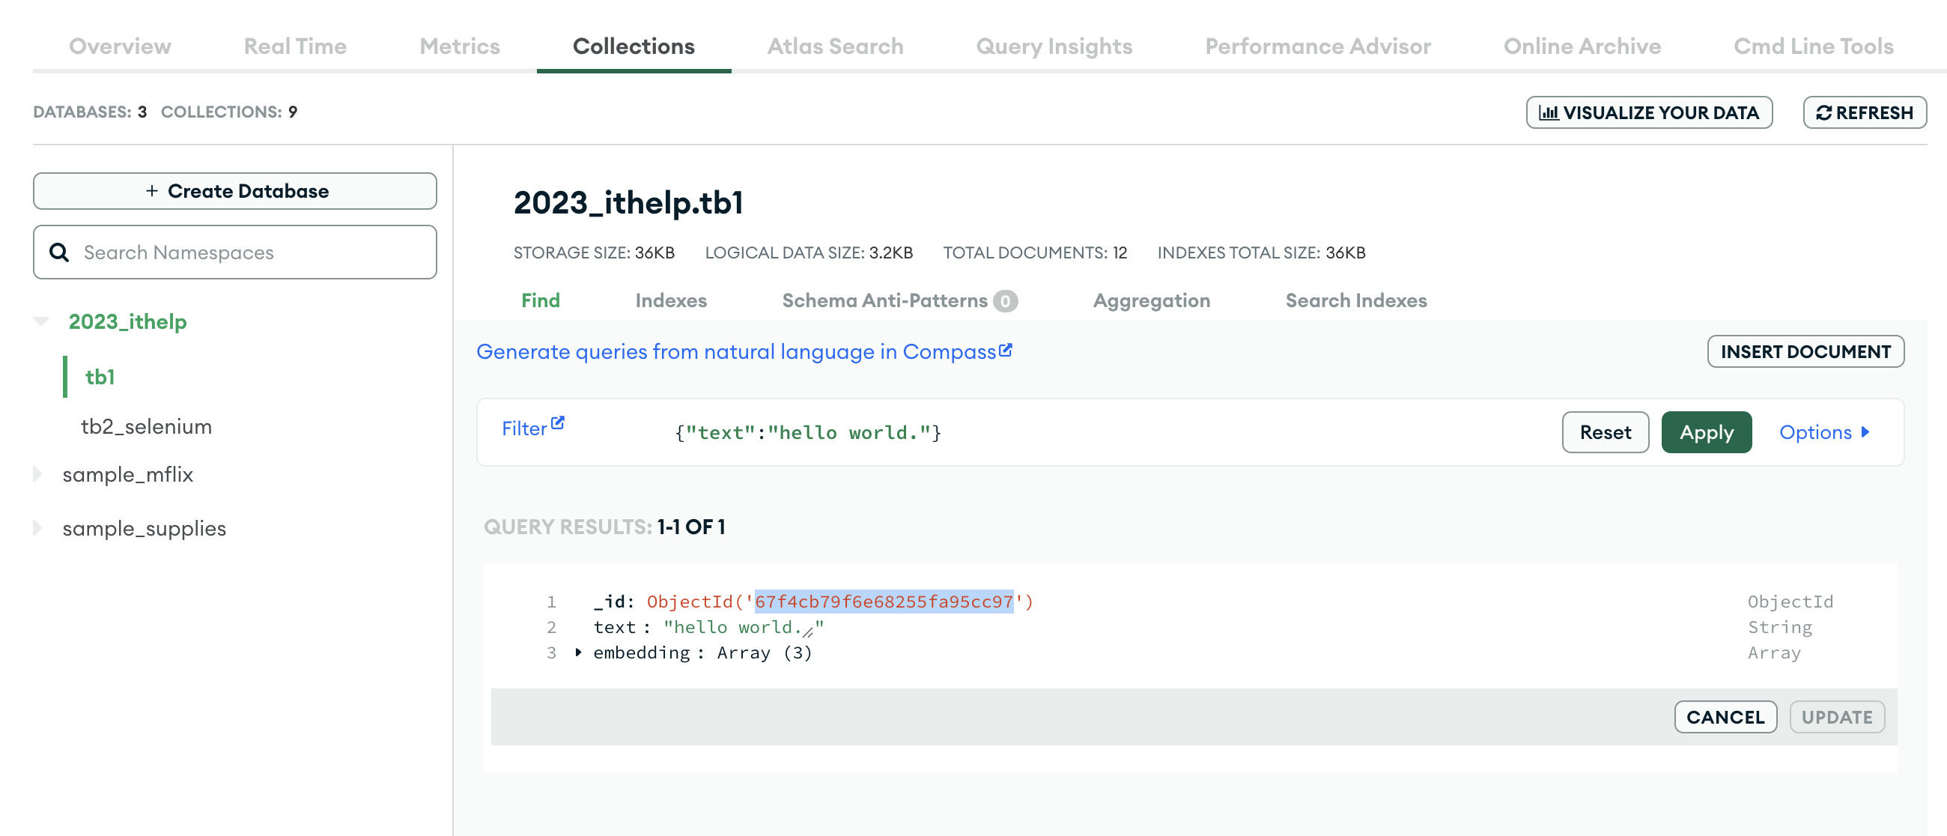The width and height of the screenshot is (1947, 836).
Task: Click the plus icon on Create Database
Action: (152, 191)
